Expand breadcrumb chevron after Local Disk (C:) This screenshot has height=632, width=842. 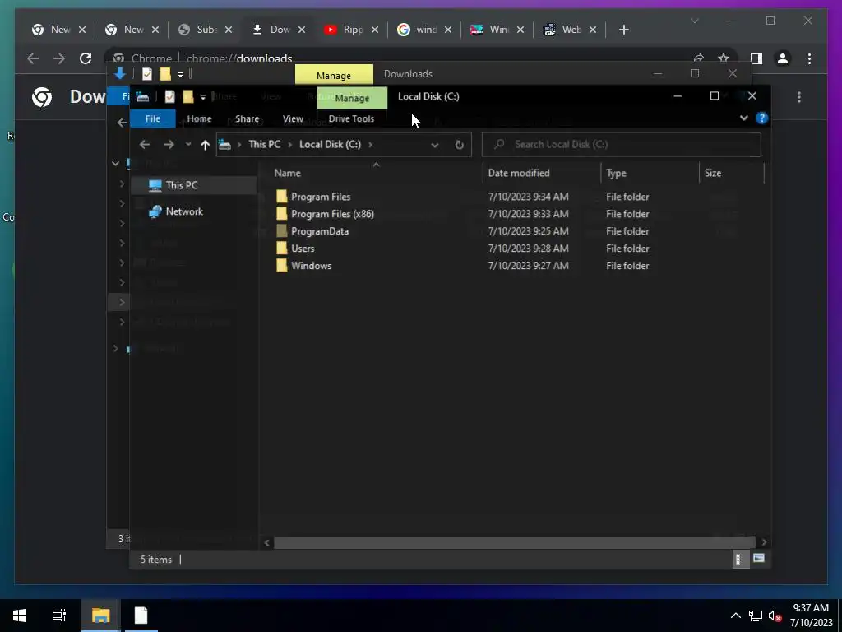[x=370, y=145]
